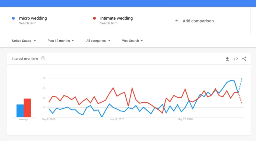Expand the Web Search type dropdown
Image resolution: width=256 pixels, height=141 pixels.
132,41
